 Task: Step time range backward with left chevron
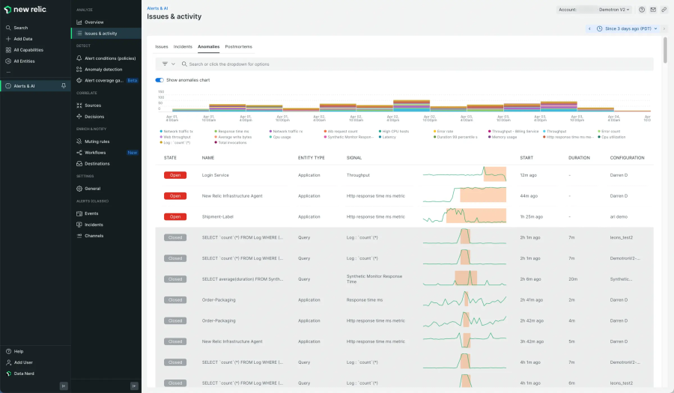pyautogui.click(x=589, y=28)
